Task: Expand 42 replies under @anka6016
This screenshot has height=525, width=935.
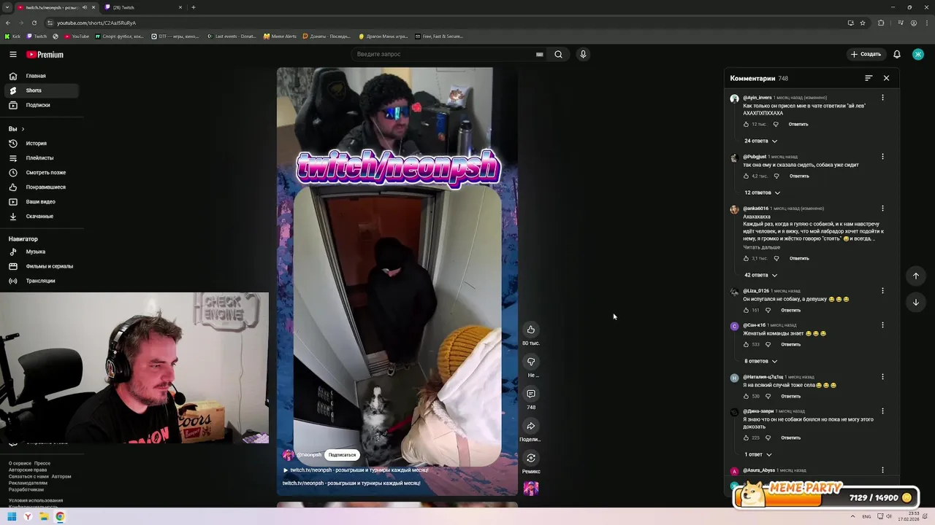Action: (760, 275)
